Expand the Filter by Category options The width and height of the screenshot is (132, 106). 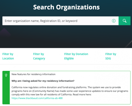(x=39, y=56)
